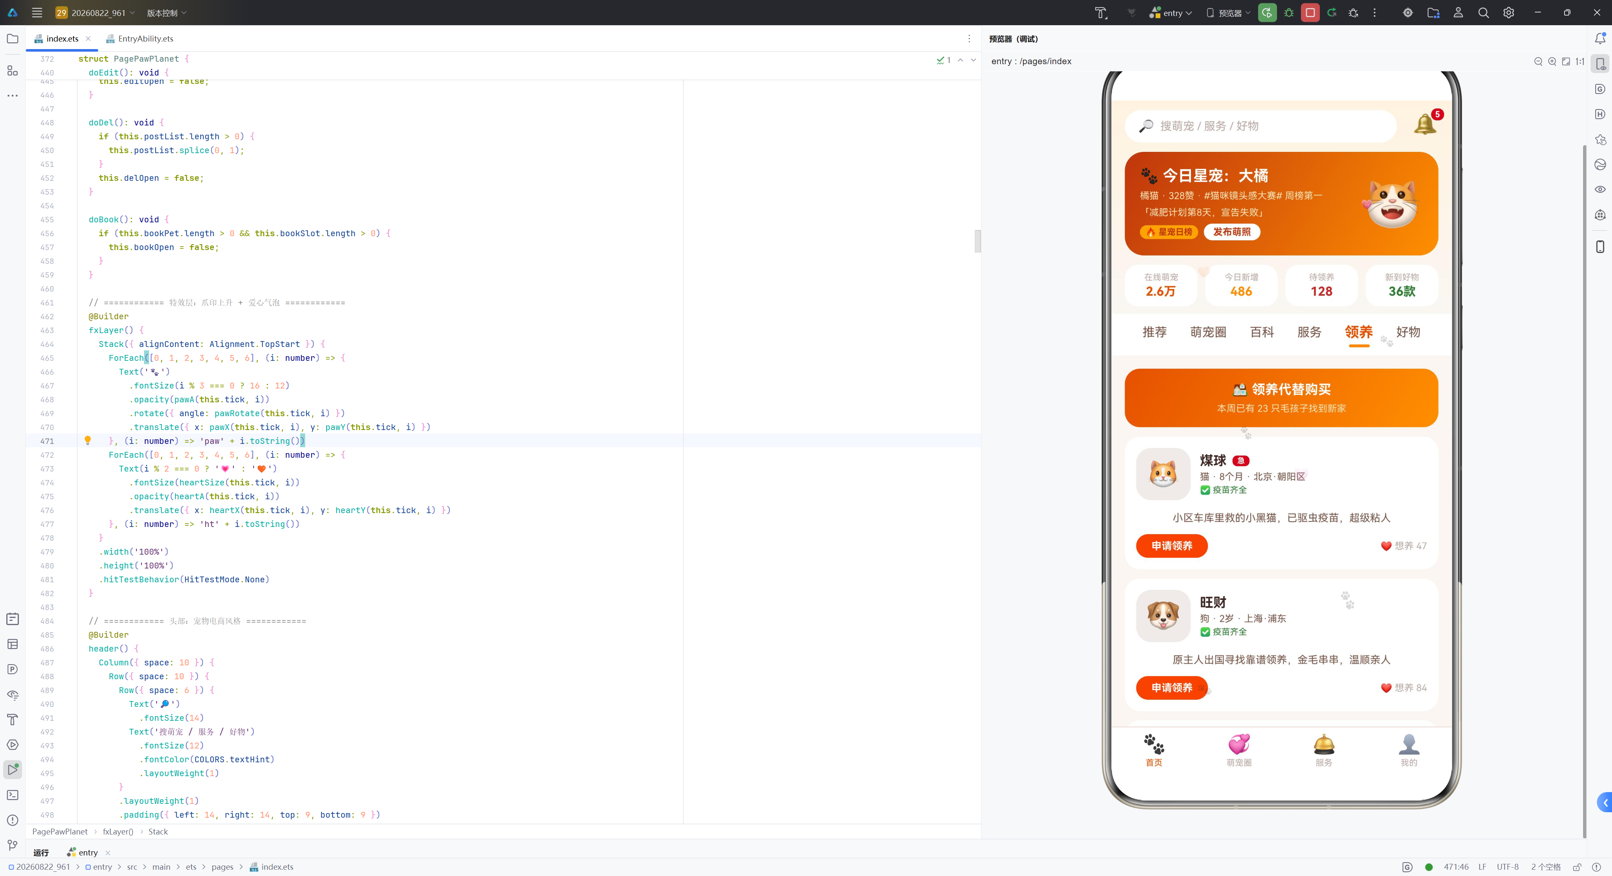The height and width of the screenshot is (876, 1612).
Task: Open the problems check mark 1 indicator
Action: 944,60
